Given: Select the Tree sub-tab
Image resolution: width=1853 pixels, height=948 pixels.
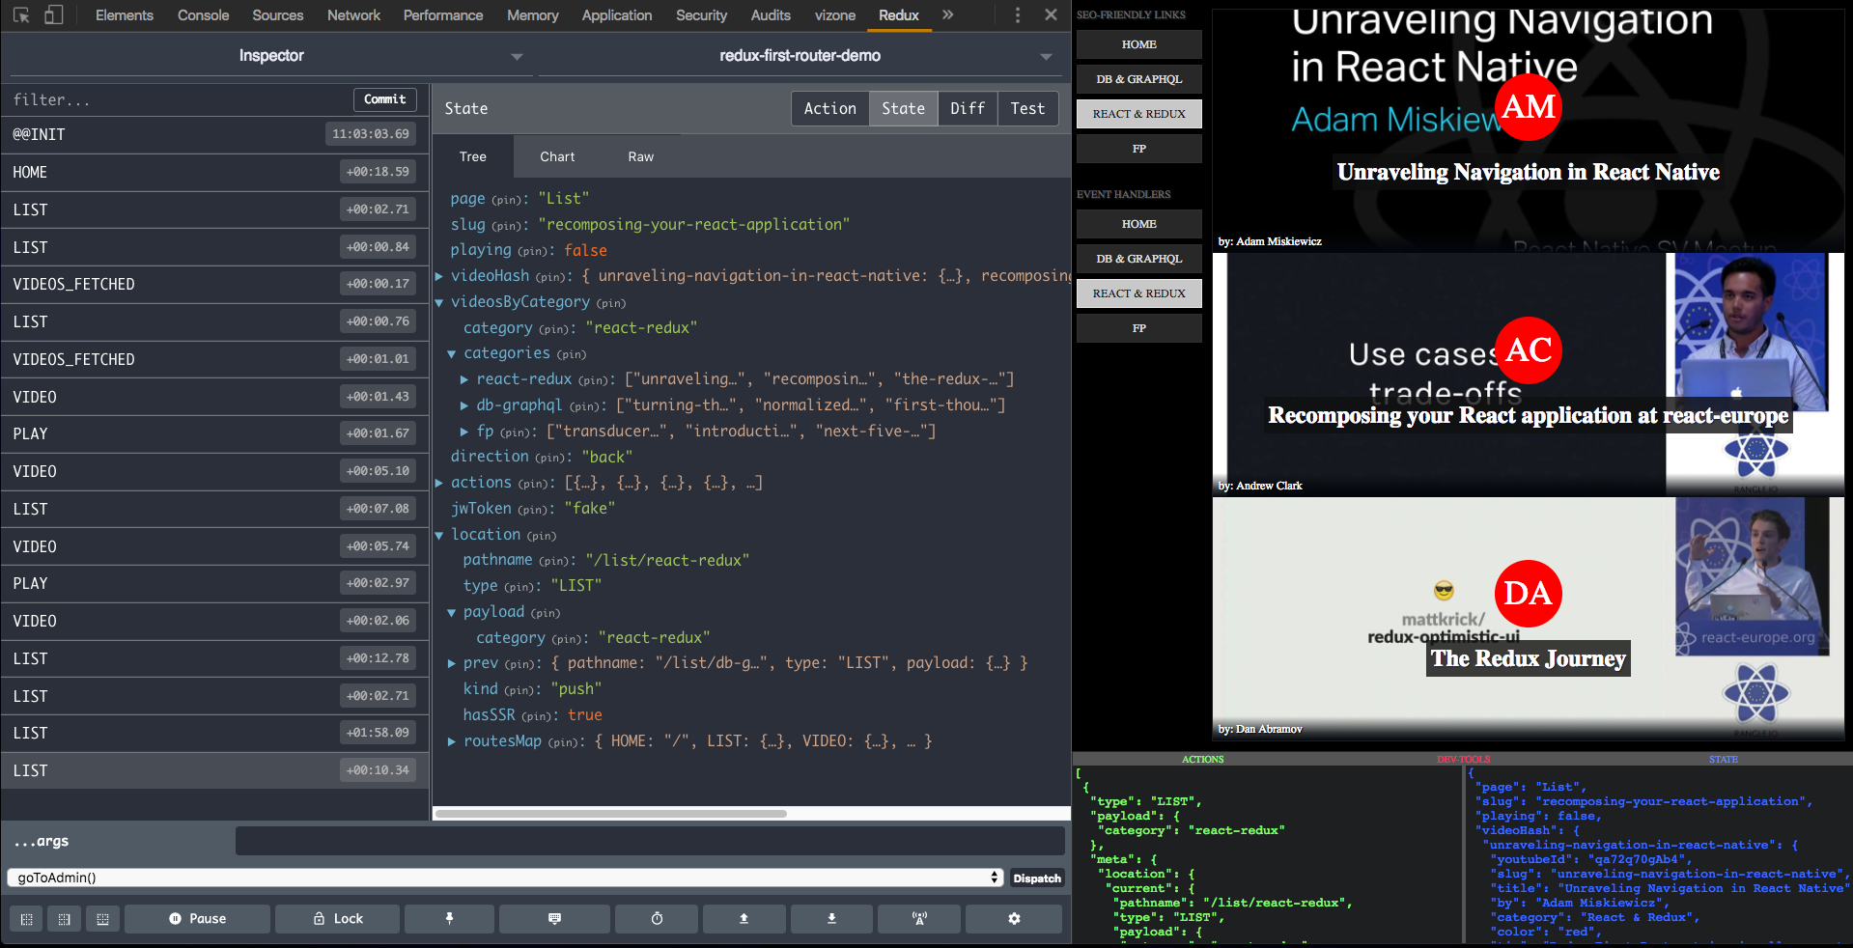Looking at the screenshot, I should pyautogui.click(x=473, y=156).
